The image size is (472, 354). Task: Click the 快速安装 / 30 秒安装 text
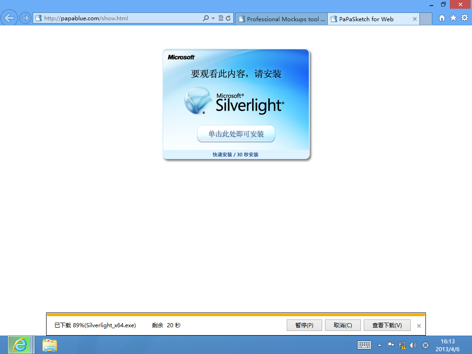pos(236,155)
